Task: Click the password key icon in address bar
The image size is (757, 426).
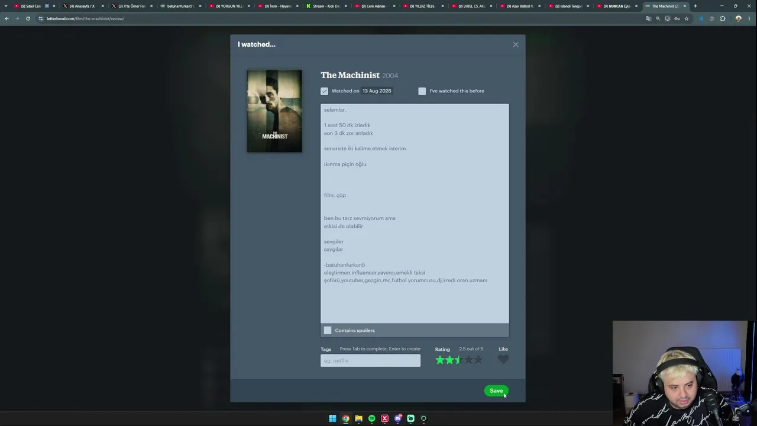Action: (677, 18)
